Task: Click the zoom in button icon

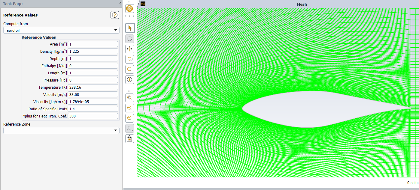Action: coord(130,108)
